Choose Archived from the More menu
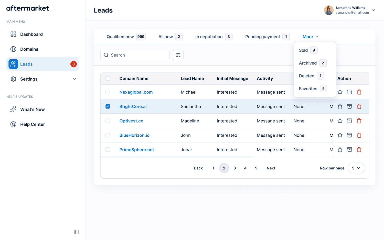Image resolution: width=384 pixels, height=240 pixels. (313, 63)
